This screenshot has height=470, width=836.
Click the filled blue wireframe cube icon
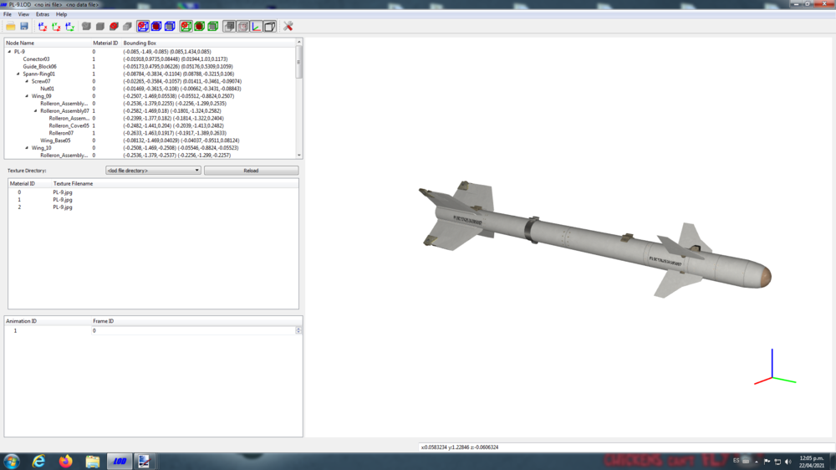(x=170, y=26)
